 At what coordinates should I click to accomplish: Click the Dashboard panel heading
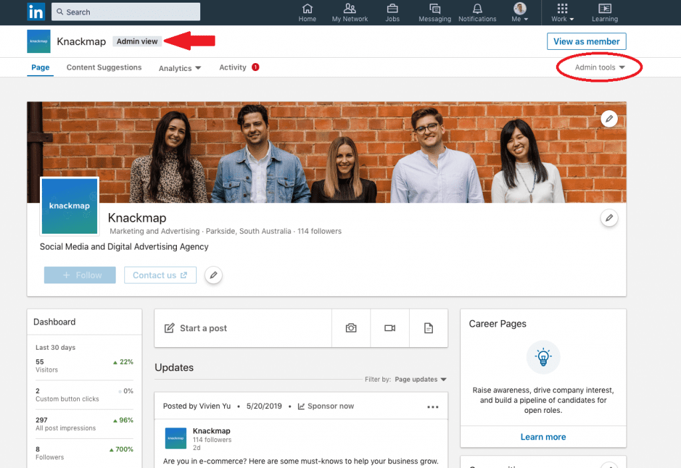point(55,322)
